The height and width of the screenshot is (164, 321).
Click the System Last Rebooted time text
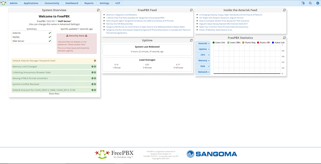(147, 51)
